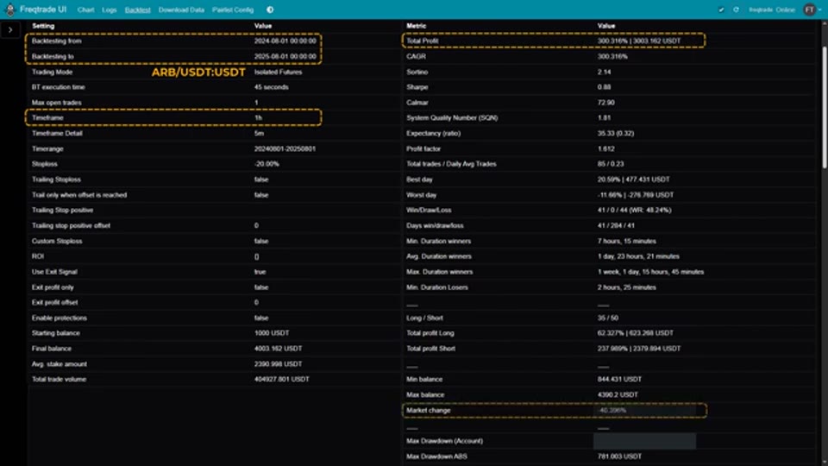This screenshot has width=828, height=466.
Task: Open the Download Data page
Action: pyautogui.click(x=181, y=10)
